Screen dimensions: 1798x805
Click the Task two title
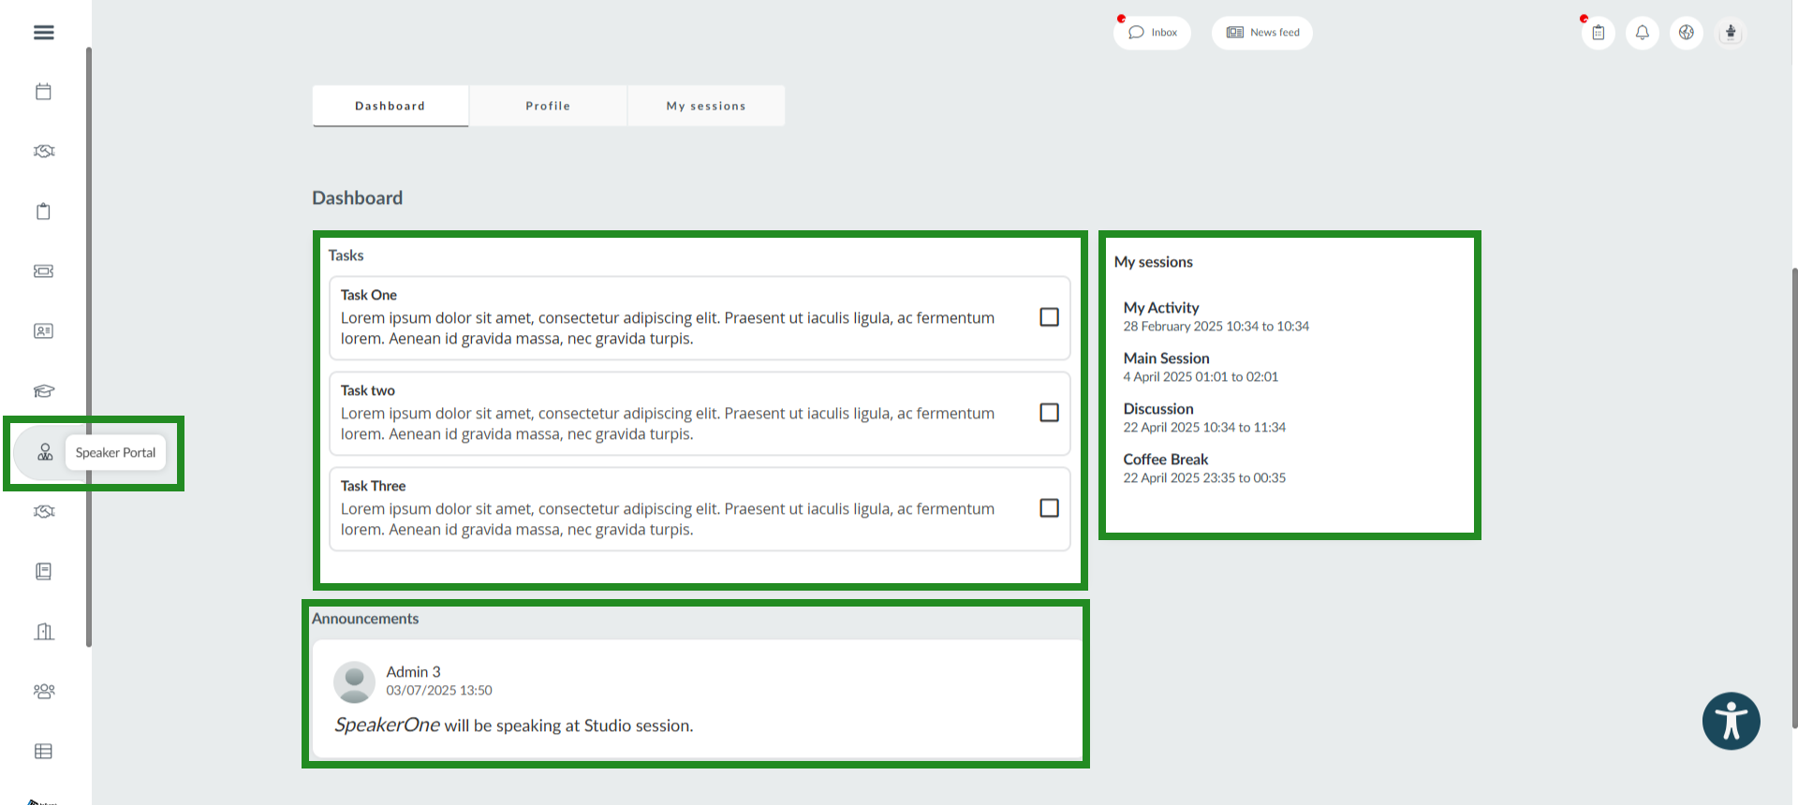click(368, 390)
